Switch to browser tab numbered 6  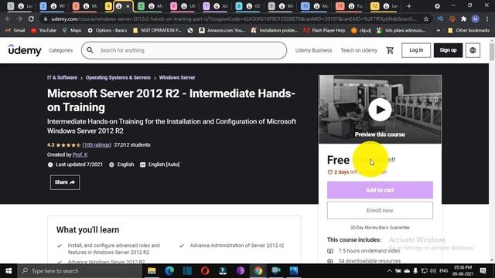click(x=183, y=6)
